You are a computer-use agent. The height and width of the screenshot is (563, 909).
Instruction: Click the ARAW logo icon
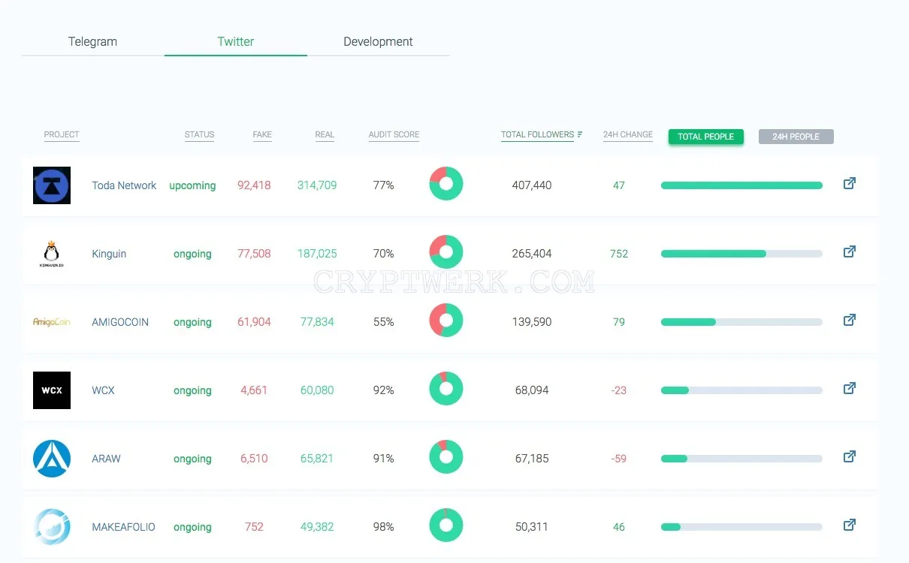[x=52, y=459]
